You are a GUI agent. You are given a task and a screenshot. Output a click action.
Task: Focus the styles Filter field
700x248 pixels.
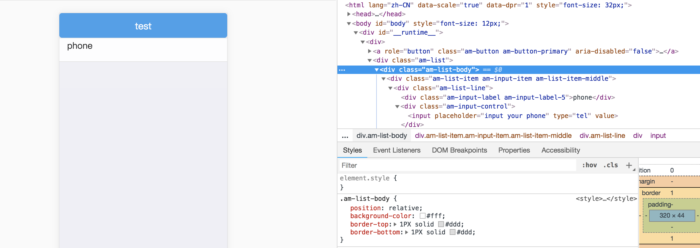click(458, 165)
